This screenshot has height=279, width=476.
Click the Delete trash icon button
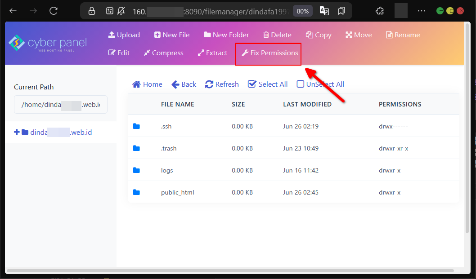point(277,35)
